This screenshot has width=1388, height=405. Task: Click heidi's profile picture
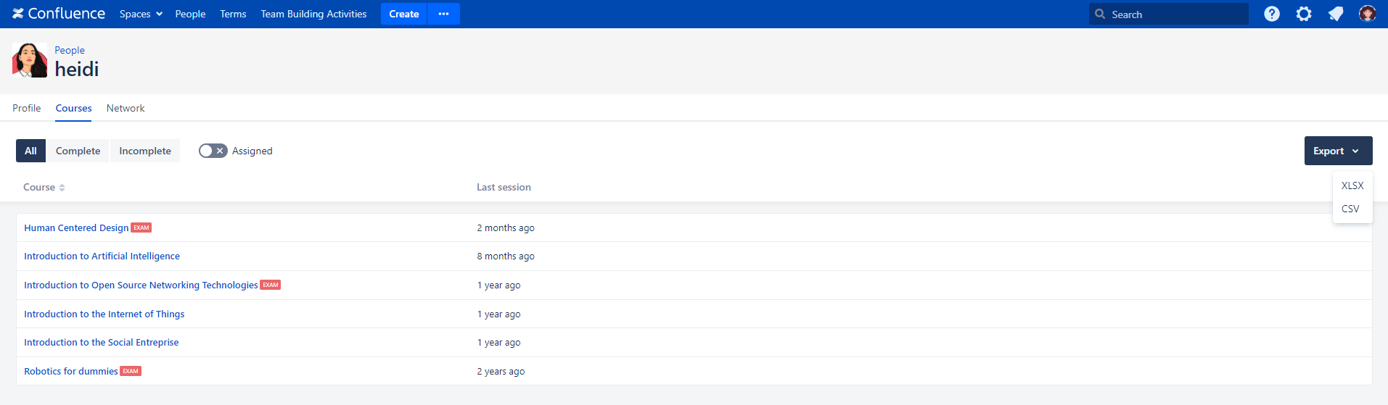(x=30, y=60)
